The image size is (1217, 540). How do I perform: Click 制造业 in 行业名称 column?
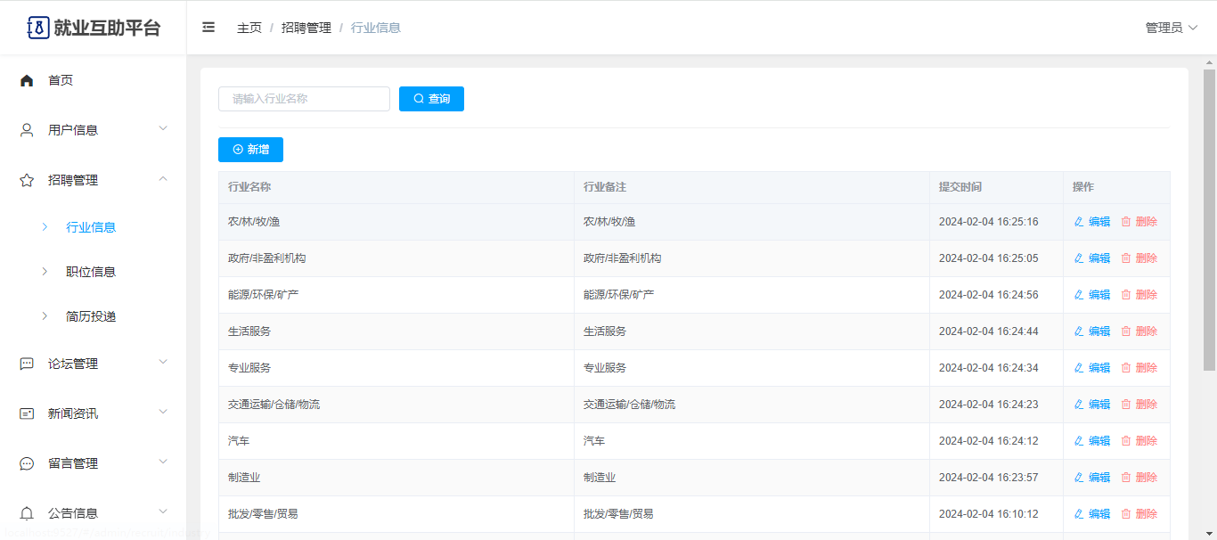coord(244,478)
